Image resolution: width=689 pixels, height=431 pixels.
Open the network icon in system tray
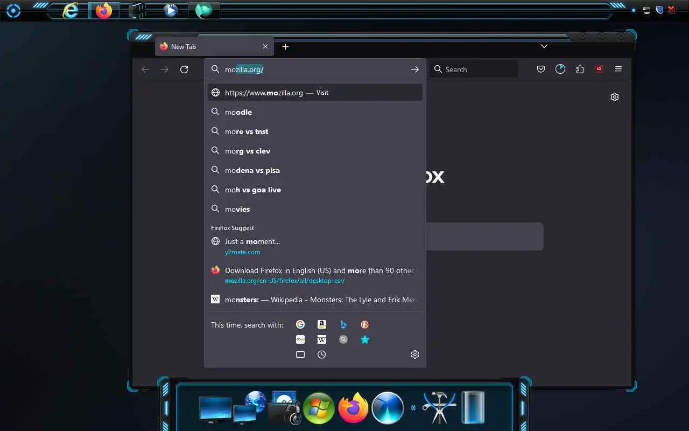pyautogui.click(x=646, y=10)
